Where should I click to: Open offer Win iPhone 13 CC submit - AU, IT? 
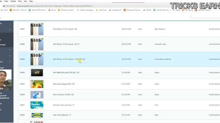point(66,44)
